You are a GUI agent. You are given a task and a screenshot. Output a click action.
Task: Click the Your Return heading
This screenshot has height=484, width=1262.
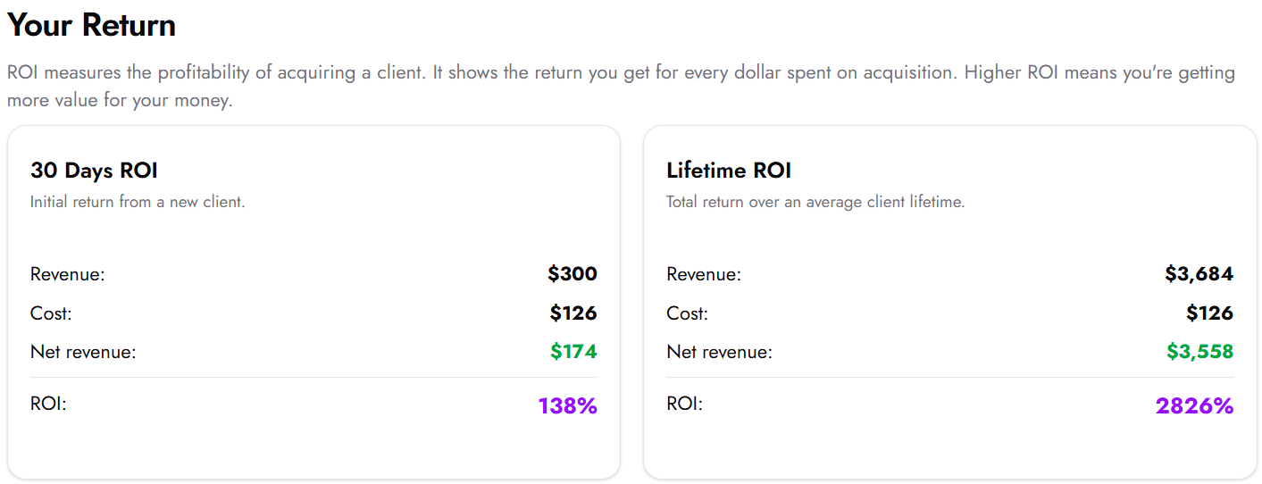(91, 25)
